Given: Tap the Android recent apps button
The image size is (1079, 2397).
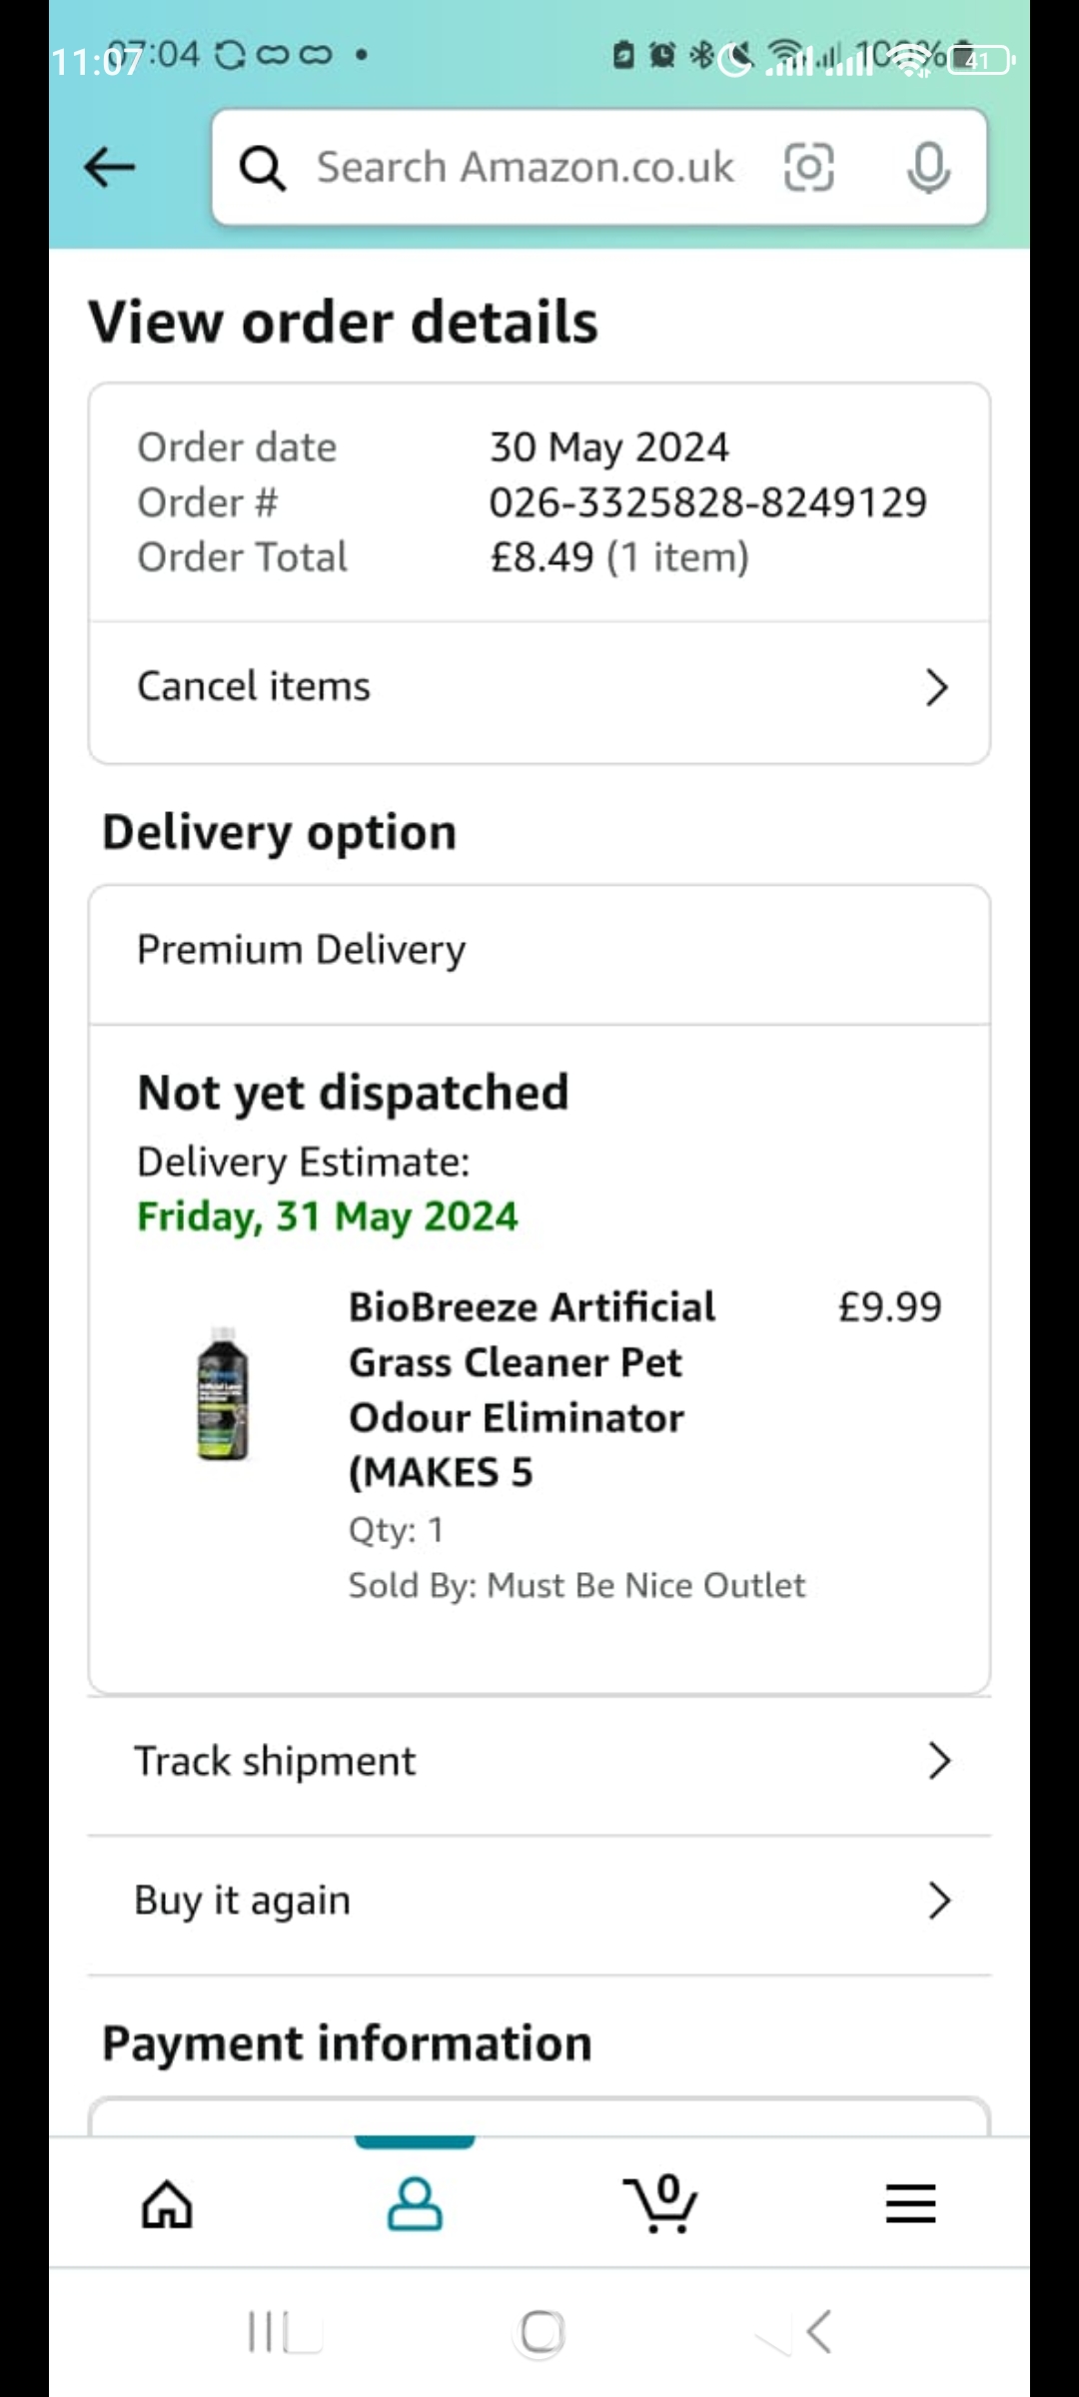Looking at the screenshot, I should coord(285,2333).
